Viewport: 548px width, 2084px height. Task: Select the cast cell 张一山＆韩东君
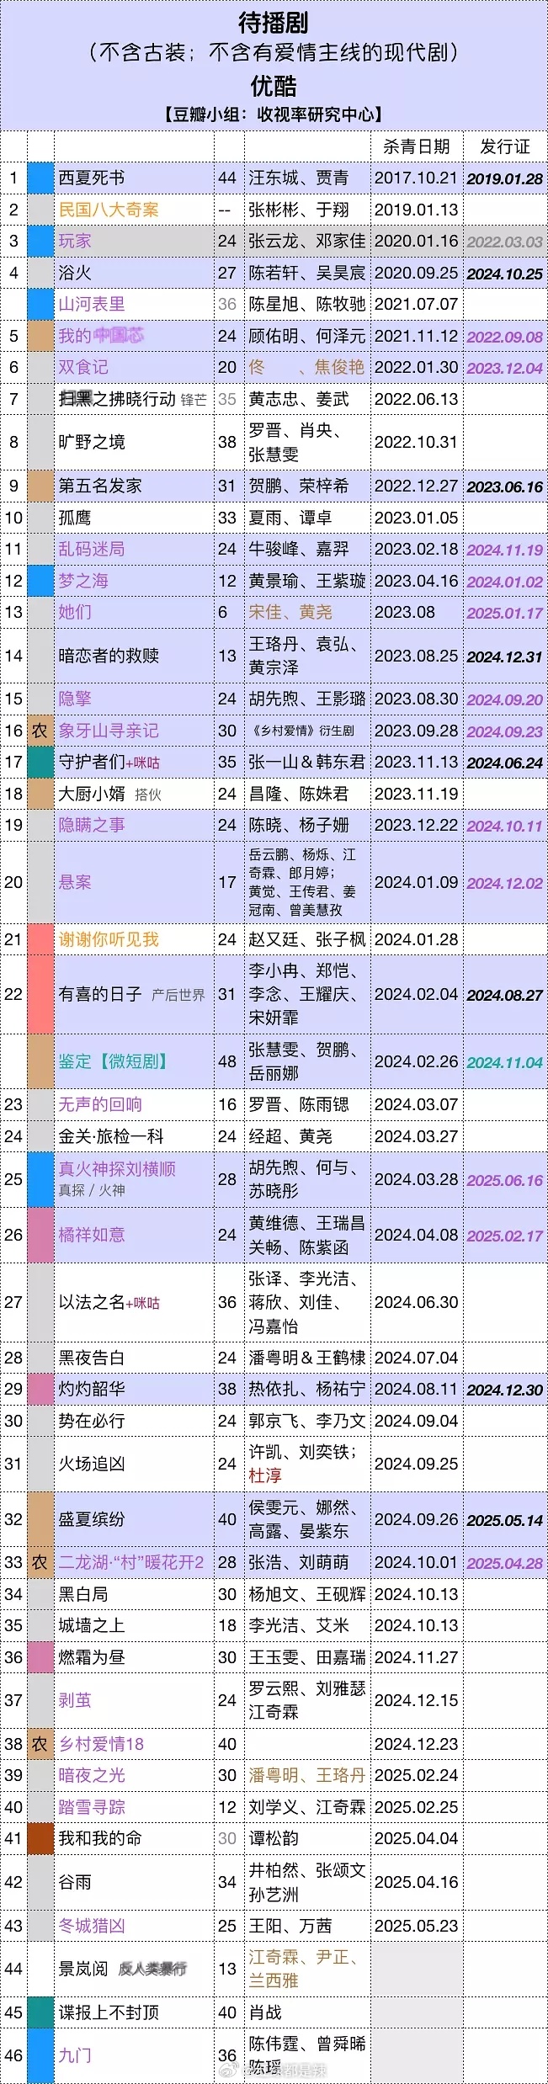click(x=307, y=762)
